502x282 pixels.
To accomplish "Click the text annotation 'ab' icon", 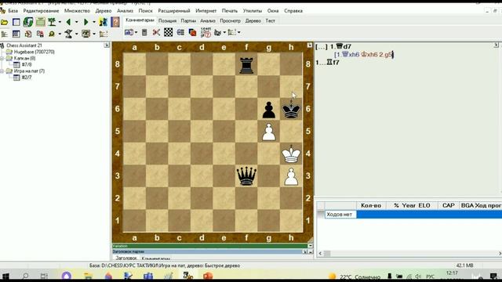I will (x=129, y=32).
